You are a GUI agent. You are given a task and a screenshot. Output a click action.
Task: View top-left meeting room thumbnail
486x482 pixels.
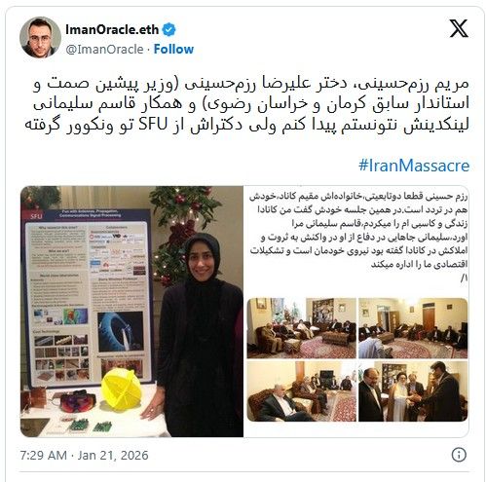coord(301,328)
